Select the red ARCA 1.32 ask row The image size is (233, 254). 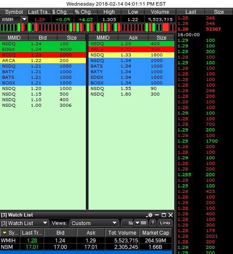coord(131,49)
